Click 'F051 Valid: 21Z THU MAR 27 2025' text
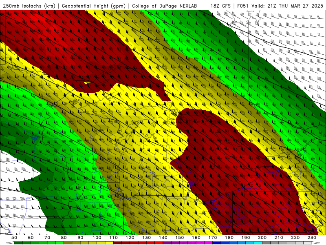 (280, 6)
